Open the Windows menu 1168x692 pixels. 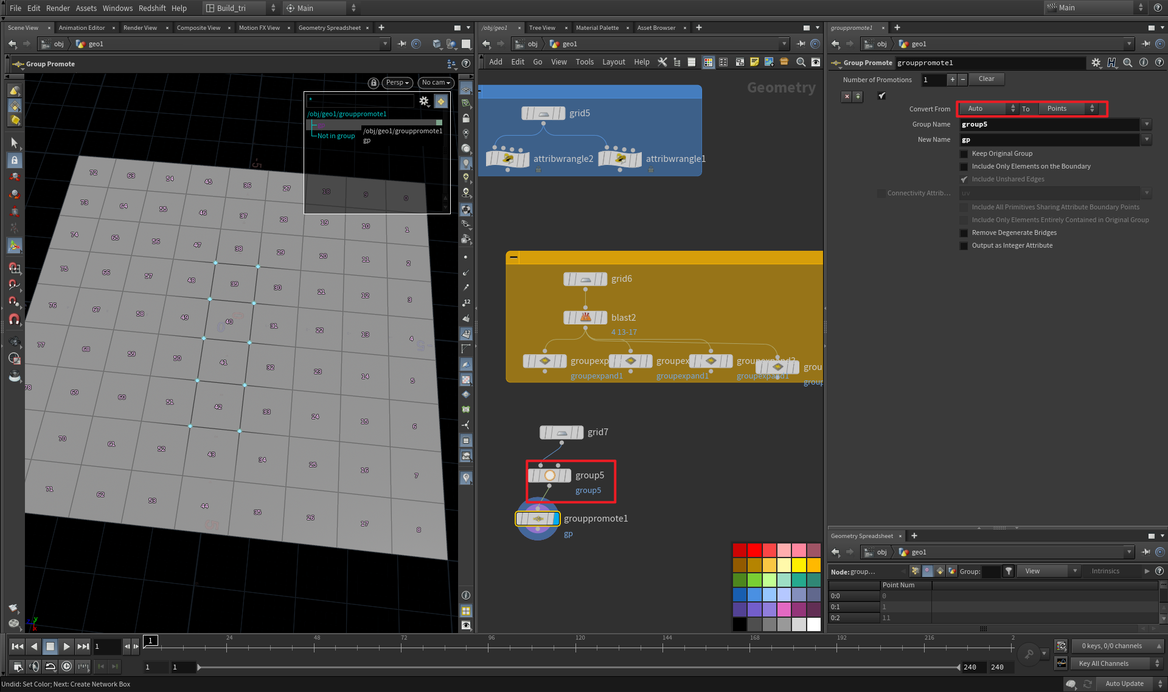(x=117, y=8)
